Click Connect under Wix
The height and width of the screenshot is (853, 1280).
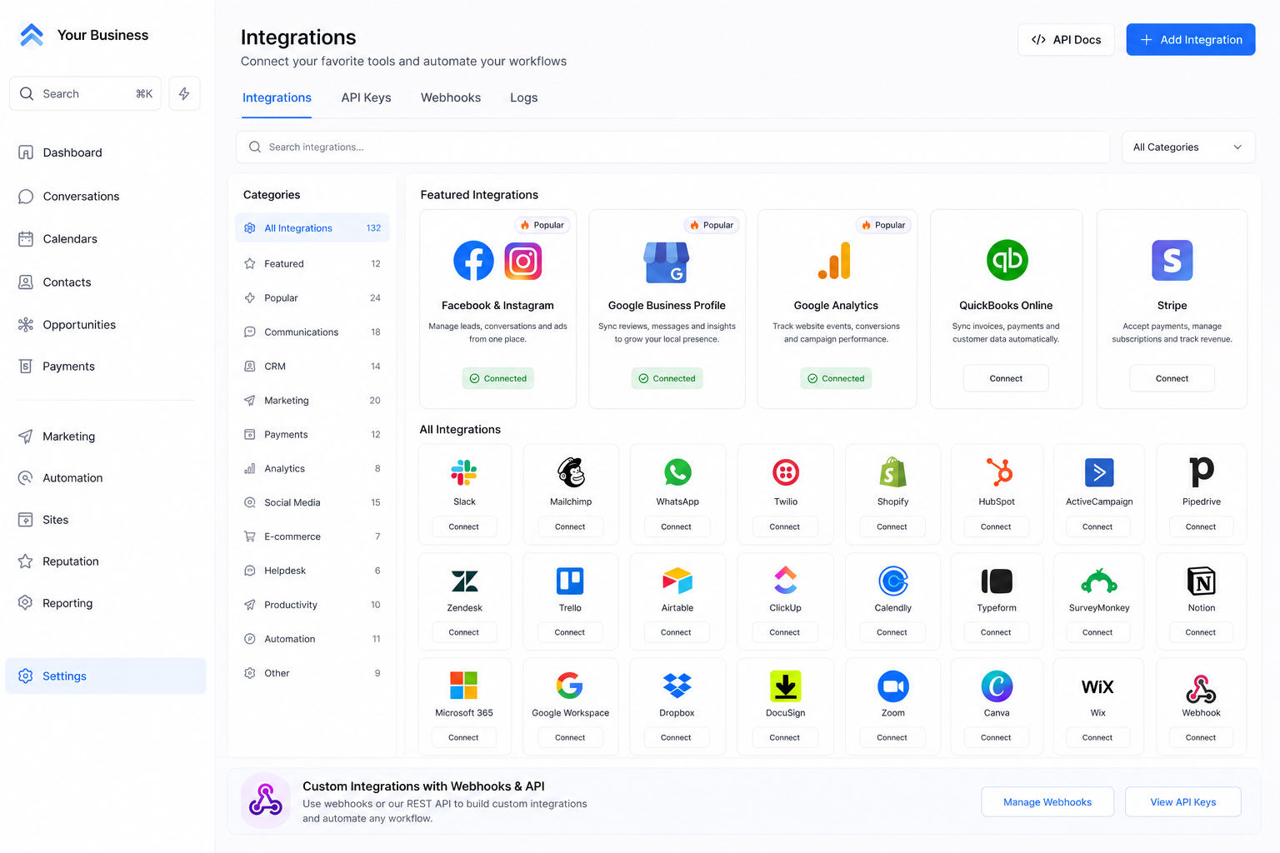tap(1097, 737)
